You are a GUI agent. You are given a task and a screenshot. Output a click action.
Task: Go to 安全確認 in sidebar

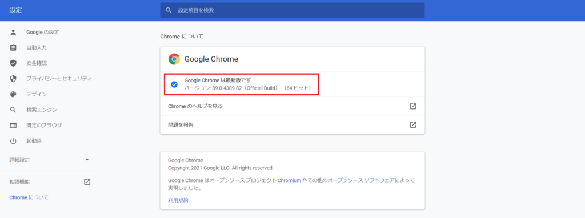tap(37, 63)
